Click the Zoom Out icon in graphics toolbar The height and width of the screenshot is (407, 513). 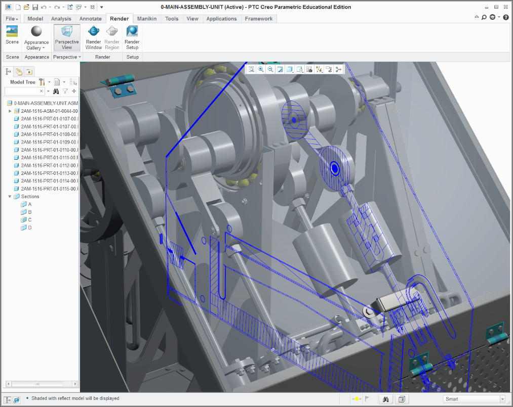[270, 69]
